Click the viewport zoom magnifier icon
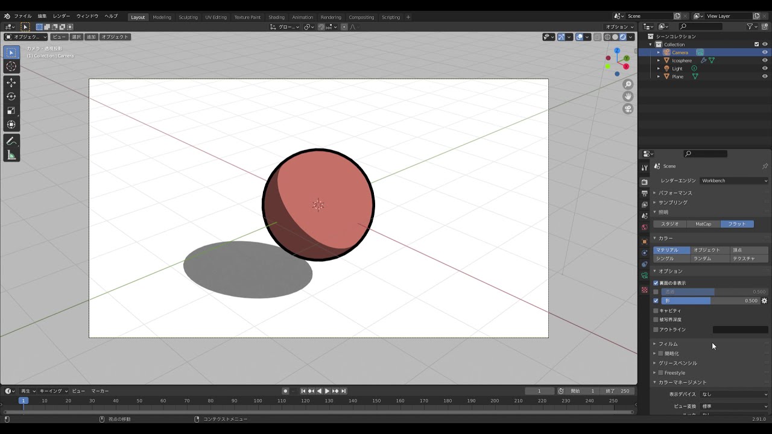Image resolution: width=772 pixels, height=434 pixels. click(x=628, y=84)
